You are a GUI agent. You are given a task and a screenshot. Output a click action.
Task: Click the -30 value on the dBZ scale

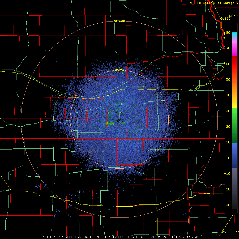(227, 205)
